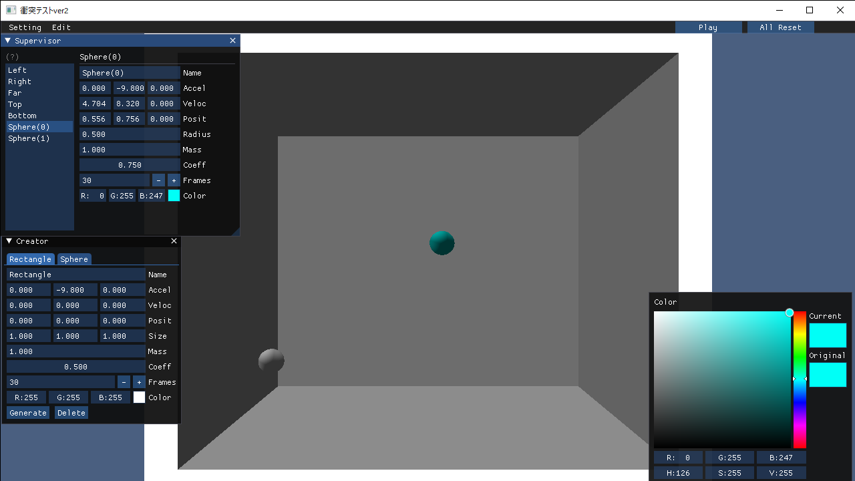Screen dimensions: 855x481
Task: Select Left in the object list
Action: (39, 70)
